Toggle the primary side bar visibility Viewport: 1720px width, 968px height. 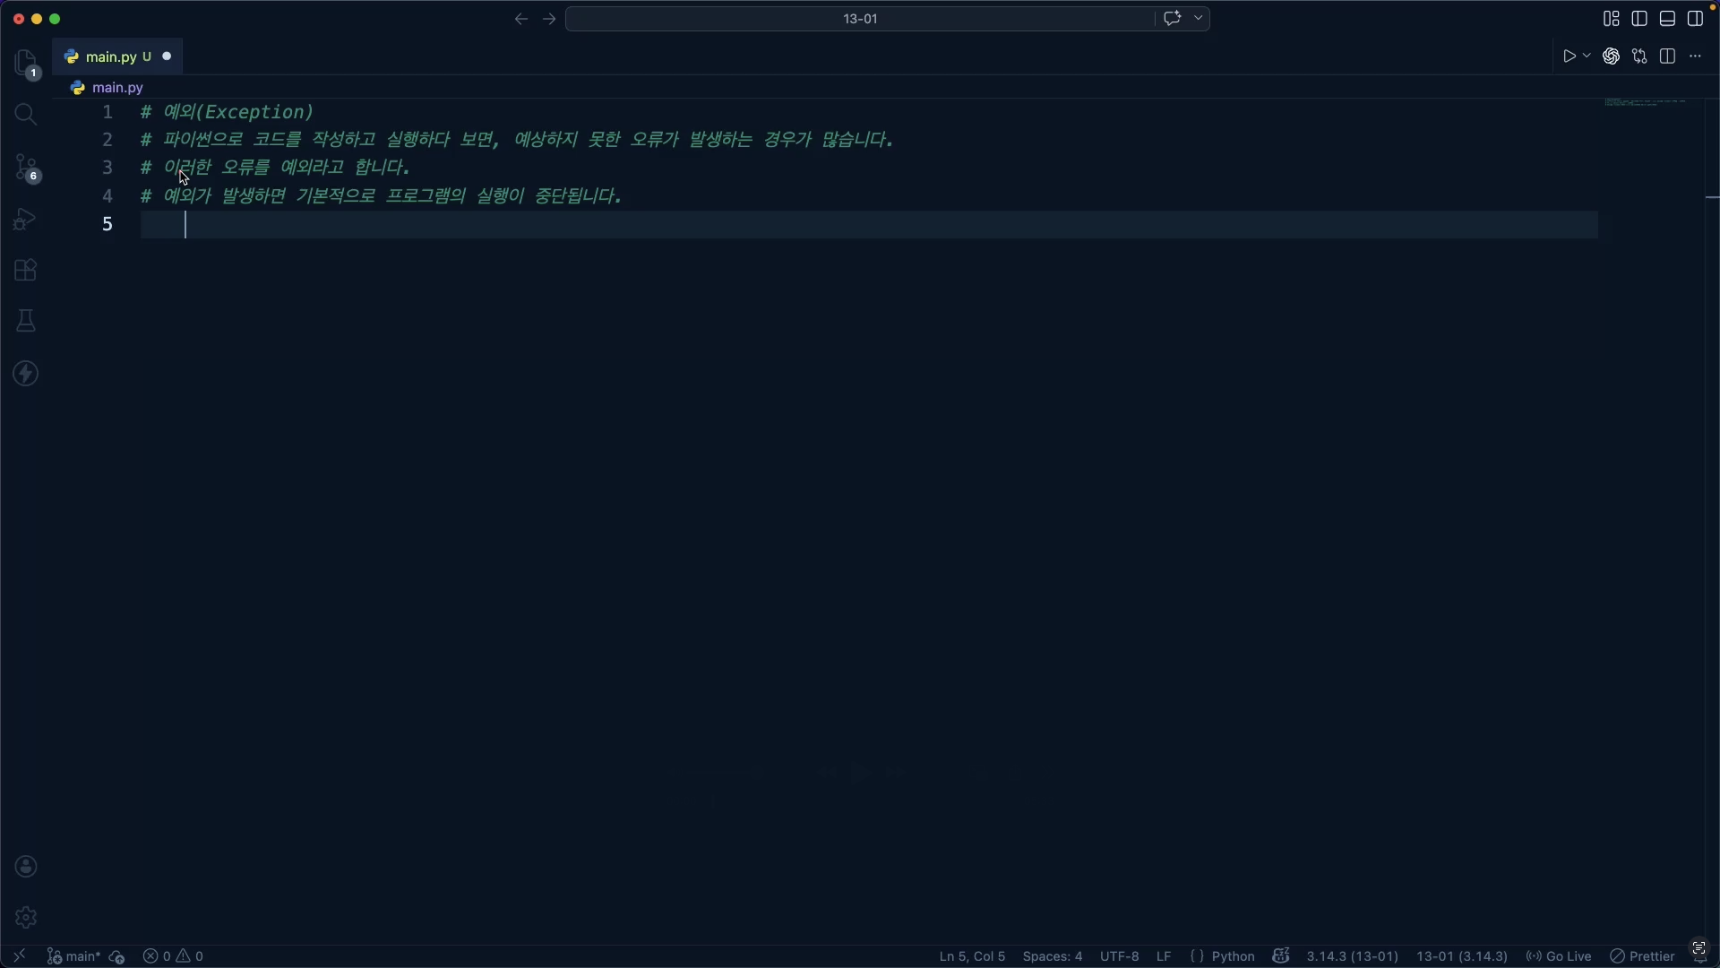coord(1639,19)
